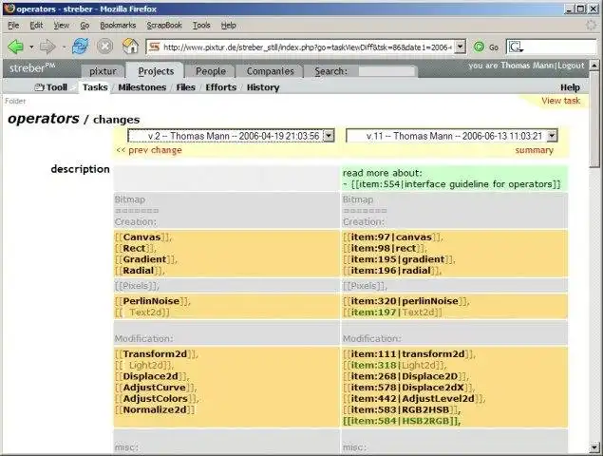Image resolution: width=603 pixels, height=456 pixels.
Task: Open the Efforts section
Action: [x=220, y=87]
